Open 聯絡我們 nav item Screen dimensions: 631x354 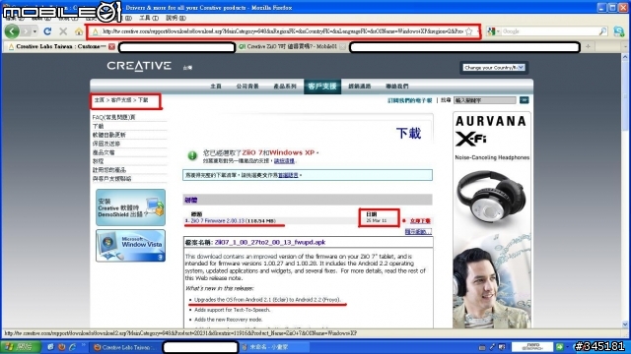(397, 87)
